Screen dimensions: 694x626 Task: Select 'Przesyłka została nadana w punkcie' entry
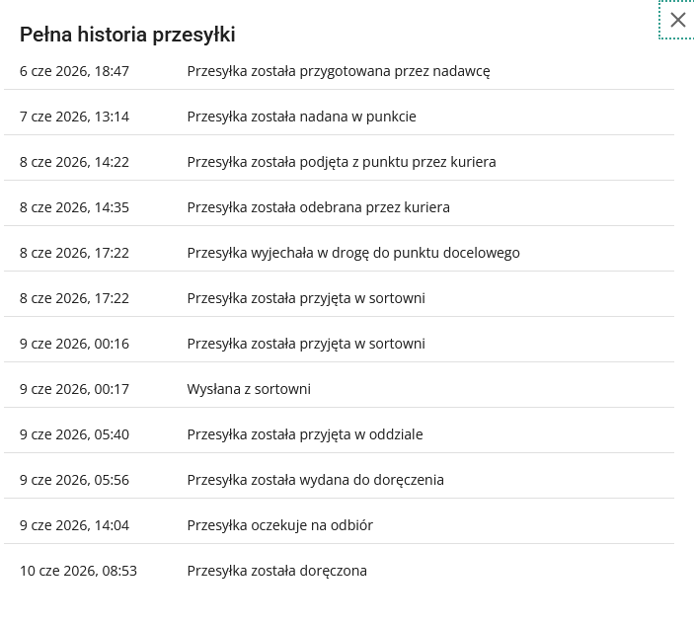pyautogui.click(x=301, y=117)
